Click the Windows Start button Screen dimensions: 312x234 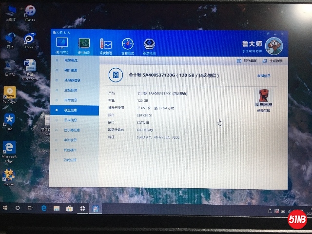5,208
